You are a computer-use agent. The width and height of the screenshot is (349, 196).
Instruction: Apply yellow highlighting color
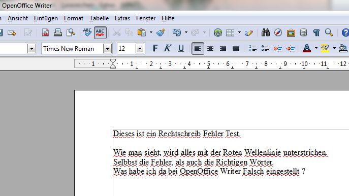pos(325,48)
